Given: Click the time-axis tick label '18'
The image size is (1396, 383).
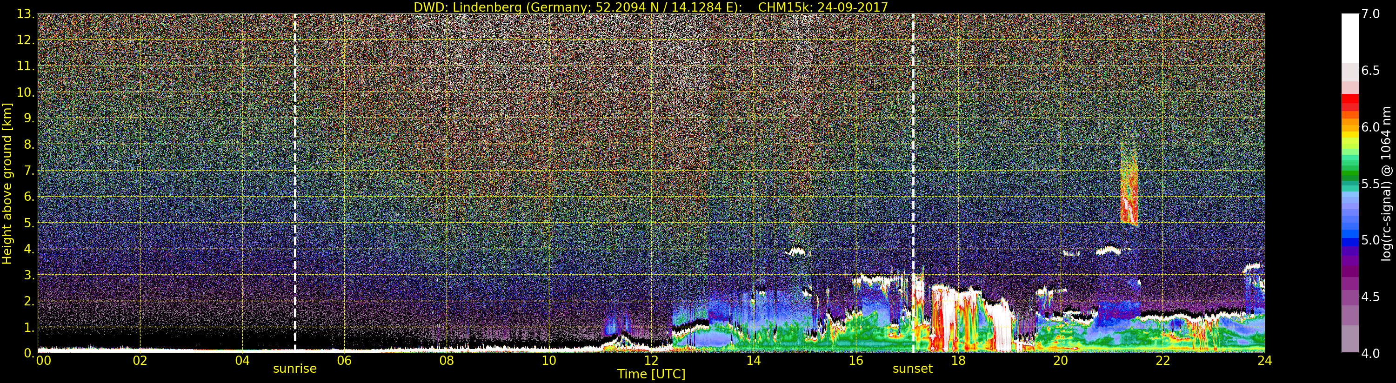Looking at the screenshot, I should point(958,361).
